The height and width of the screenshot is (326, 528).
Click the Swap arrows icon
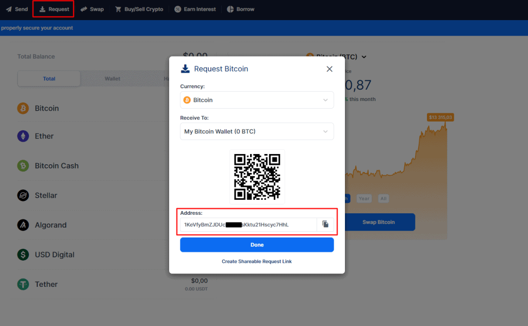click(84, 9)
